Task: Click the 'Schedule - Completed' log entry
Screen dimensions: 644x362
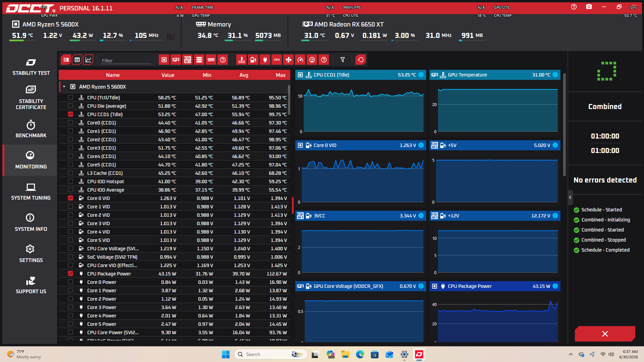Action: pos(605,250)
